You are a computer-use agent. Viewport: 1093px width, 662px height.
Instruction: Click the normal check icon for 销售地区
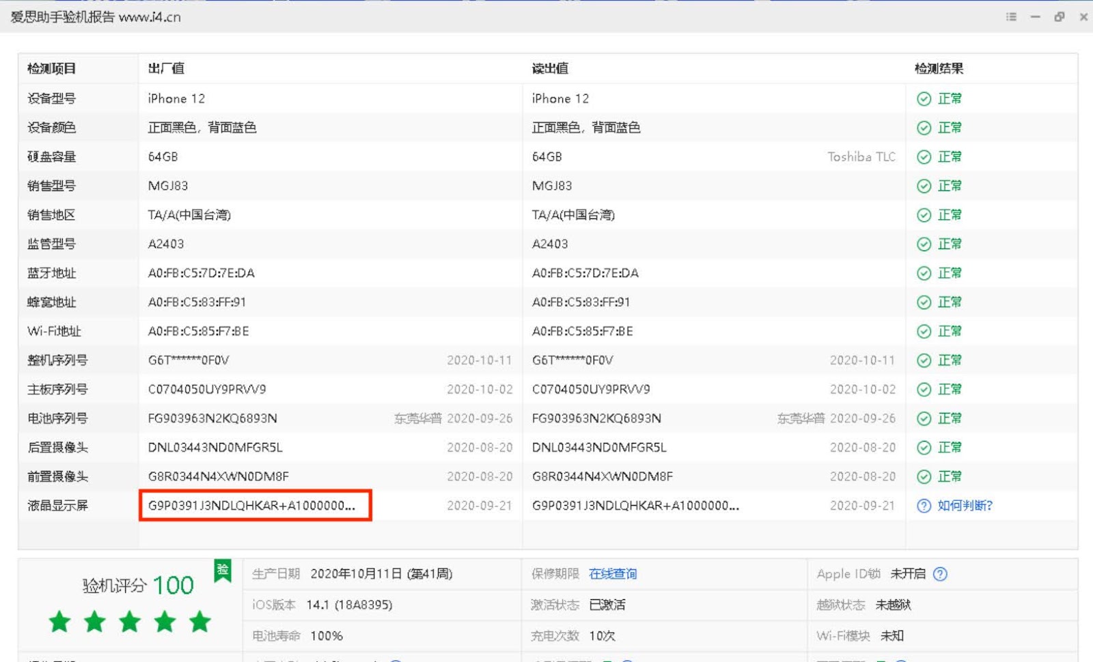[x=924, y=215]
